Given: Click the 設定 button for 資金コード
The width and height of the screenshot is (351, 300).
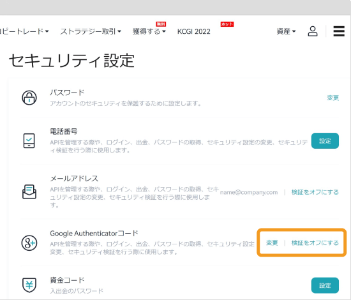Looking at the screenshot, I should (325, 285).
